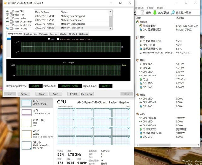
Task: Enable the Stress GPU(s) checkbox
Action: tap(11, 28)
